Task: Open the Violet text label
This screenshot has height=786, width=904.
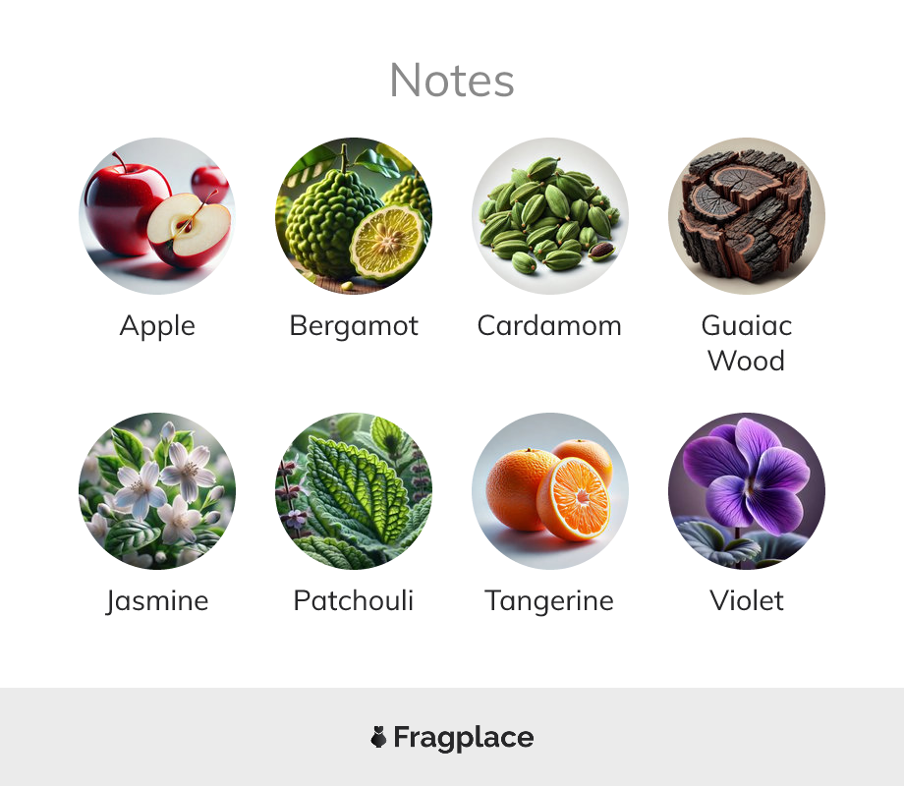Action: click(747, 600)
